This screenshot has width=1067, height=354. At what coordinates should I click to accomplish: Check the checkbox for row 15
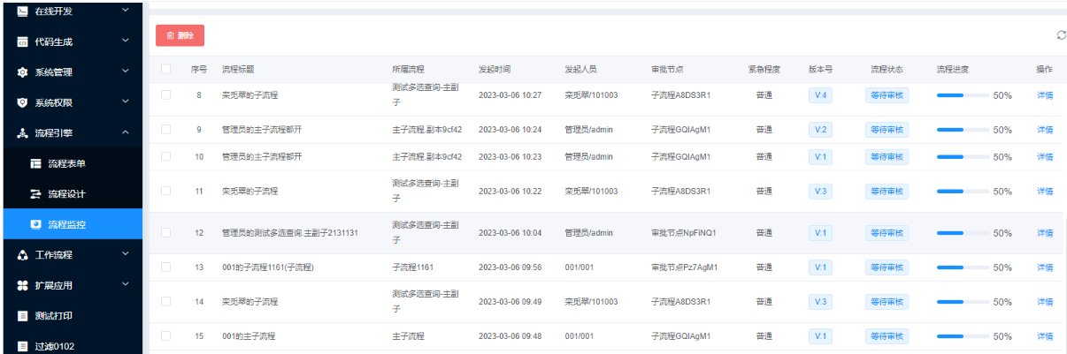click(165, 335)
